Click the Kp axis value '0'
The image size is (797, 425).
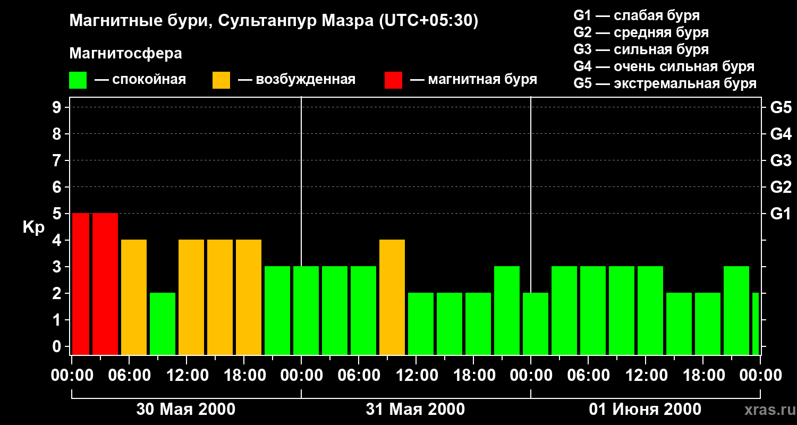coord(58,347)
